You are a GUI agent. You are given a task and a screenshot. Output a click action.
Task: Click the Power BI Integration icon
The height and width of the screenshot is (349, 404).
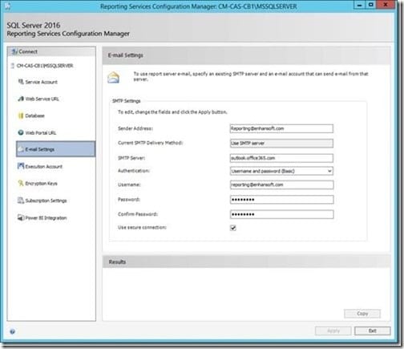pos(21,217)
